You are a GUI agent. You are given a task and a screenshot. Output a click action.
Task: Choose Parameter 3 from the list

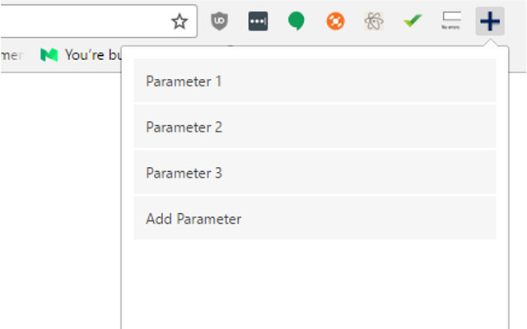(315, 174)
